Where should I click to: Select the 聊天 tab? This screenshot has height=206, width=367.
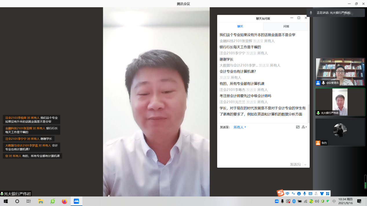pyautogui.click(x=240, y=26)
